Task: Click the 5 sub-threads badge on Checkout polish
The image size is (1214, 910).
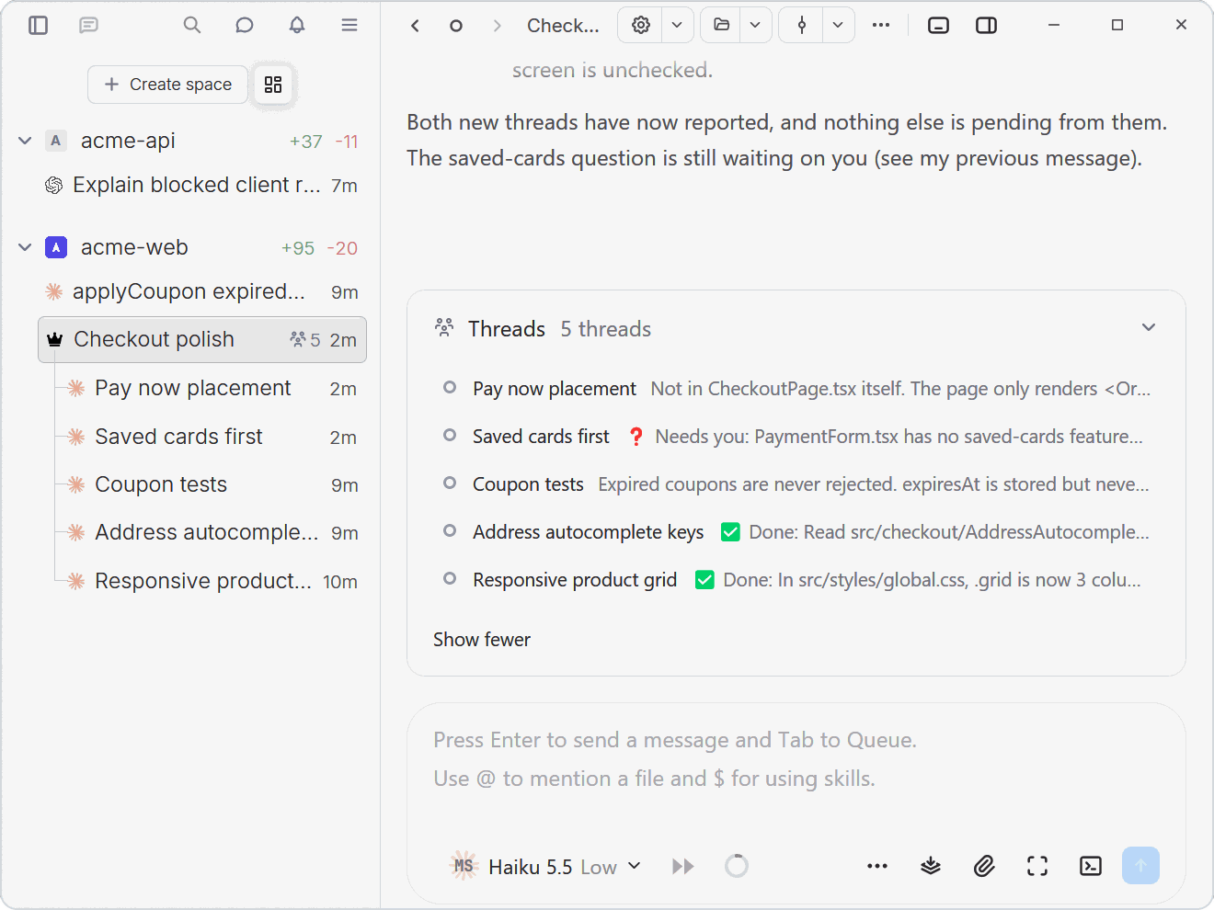Action: (305, 340)
